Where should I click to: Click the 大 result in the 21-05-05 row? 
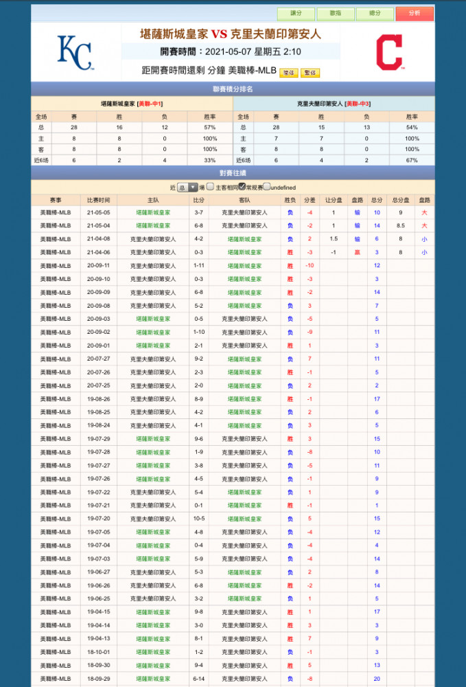coord(424,212)
